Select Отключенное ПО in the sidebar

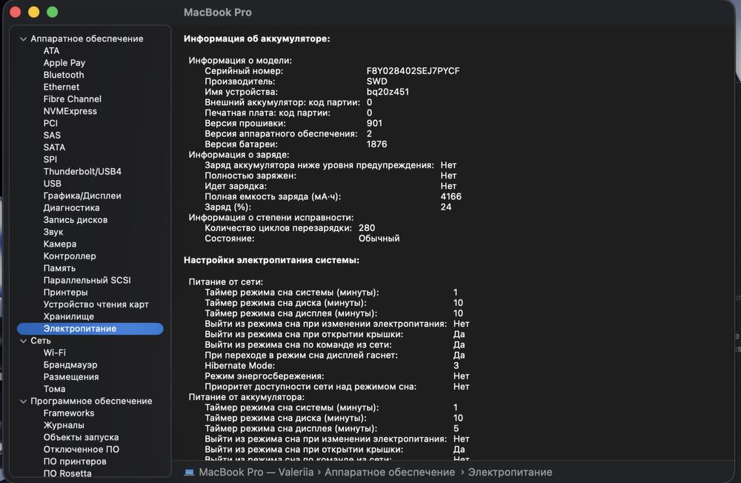[x=81, y=450]
